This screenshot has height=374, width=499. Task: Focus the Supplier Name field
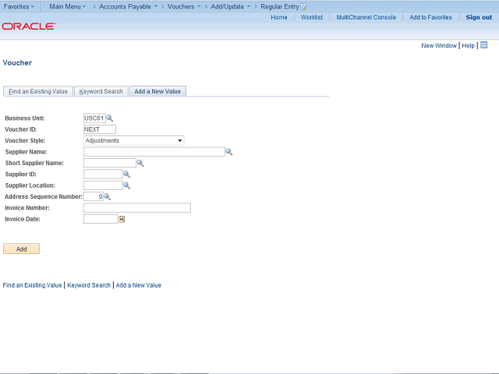pos(154,152)
